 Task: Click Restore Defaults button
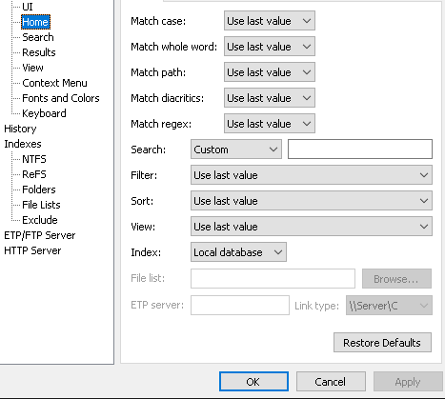tap(382, 343)
